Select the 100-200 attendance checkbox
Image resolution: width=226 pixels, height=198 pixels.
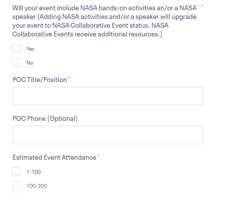pyautogui.click(x=16, y=185)
